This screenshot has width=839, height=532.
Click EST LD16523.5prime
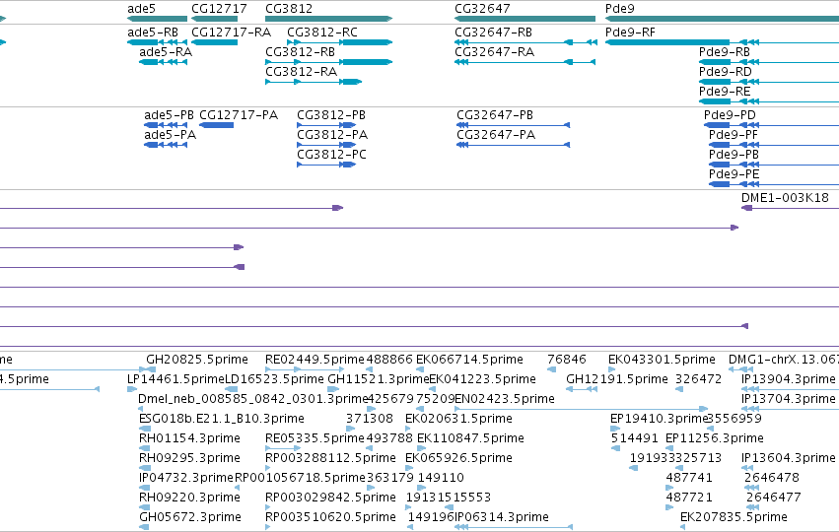[x=274, y=379]
